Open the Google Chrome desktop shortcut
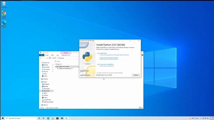Viewport: 214px width, 120px height. tap(4, 15)
